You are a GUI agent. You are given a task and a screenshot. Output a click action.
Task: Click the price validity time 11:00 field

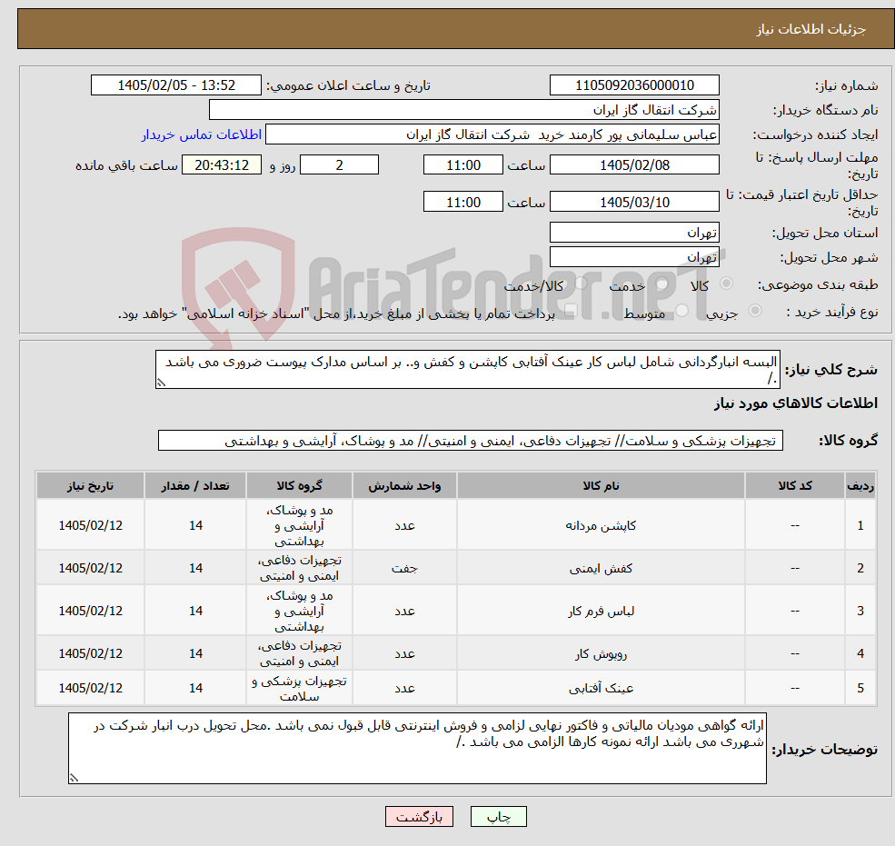(462, 202)
